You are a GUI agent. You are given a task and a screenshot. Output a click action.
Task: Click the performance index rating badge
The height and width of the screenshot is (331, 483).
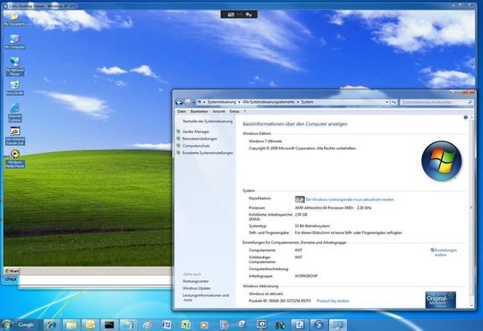[x=300, y=199]
